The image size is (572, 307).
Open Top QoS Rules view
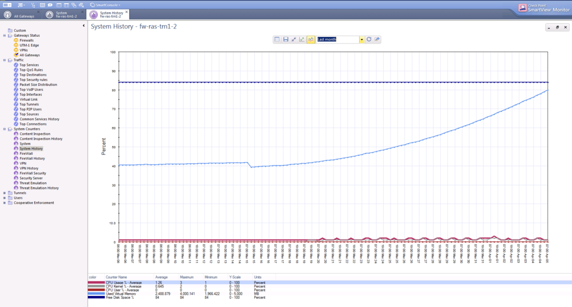[x=31, y=70]
